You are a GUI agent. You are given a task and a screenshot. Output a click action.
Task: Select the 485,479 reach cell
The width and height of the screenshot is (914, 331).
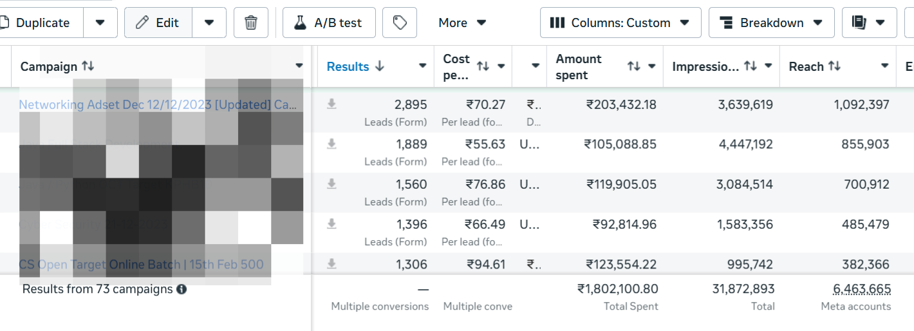click(x=866, y=224)
